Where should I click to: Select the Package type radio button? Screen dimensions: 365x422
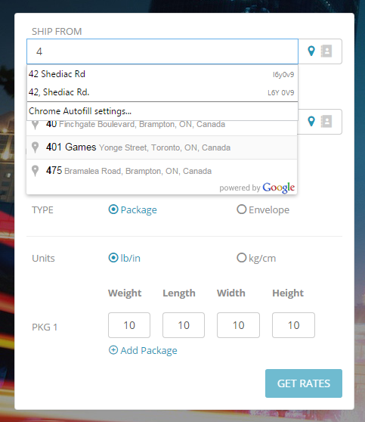tap(113, 209)
